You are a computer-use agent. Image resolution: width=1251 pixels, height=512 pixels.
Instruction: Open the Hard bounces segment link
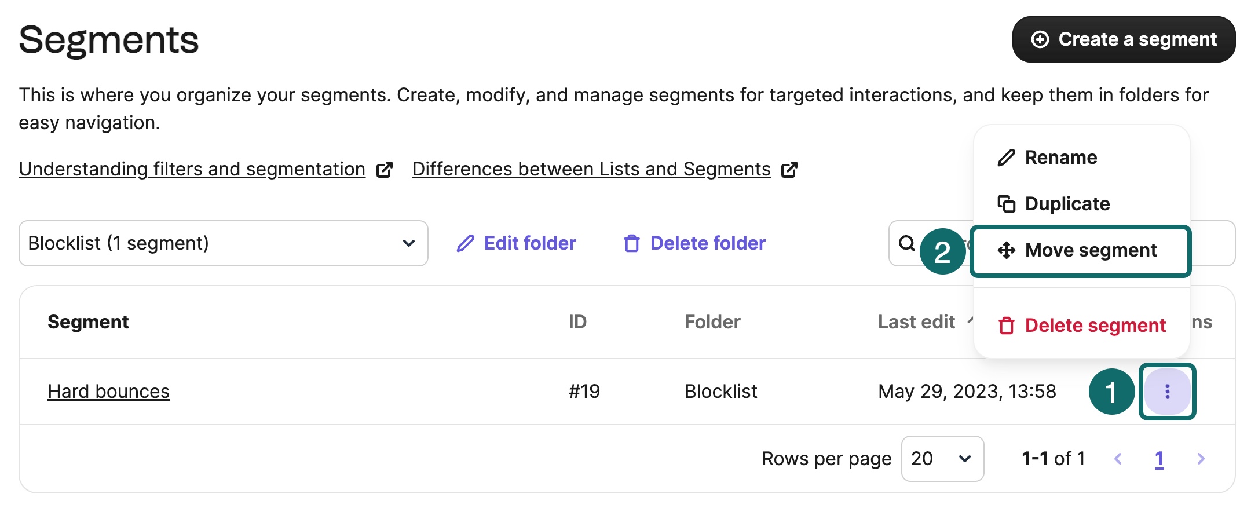(x=108, y=392)
